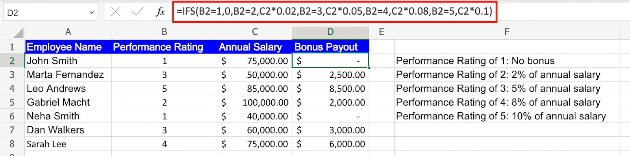Click the cancel X icon in formula bar
This screenshot has width=630, height=156.
click(115, 12)
